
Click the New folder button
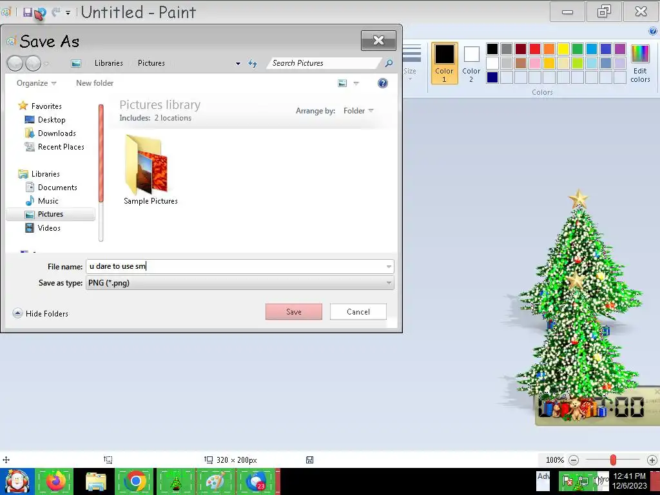pos(95,83)
